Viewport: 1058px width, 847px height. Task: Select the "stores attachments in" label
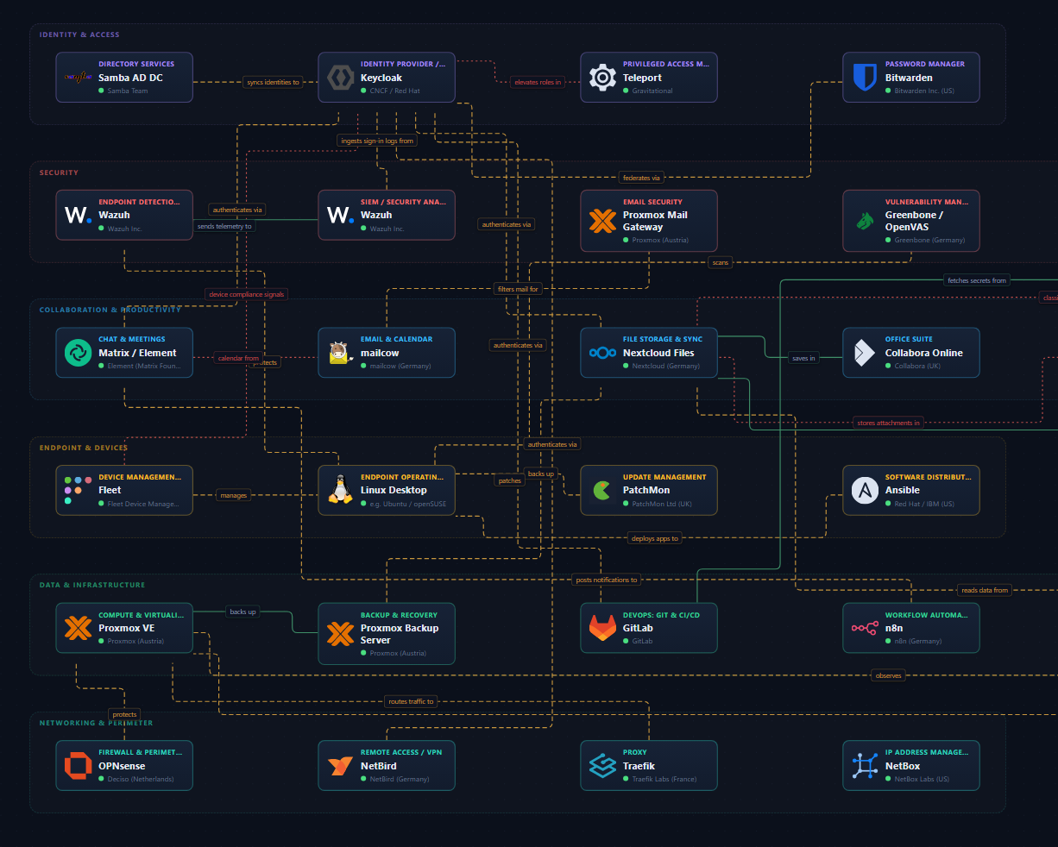coord(889,423)
